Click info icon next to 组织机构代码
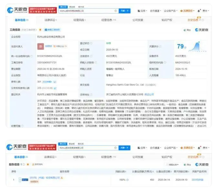The width and height of the screenshot is (217, 193). pyautogui.click(x=165, y=63)
